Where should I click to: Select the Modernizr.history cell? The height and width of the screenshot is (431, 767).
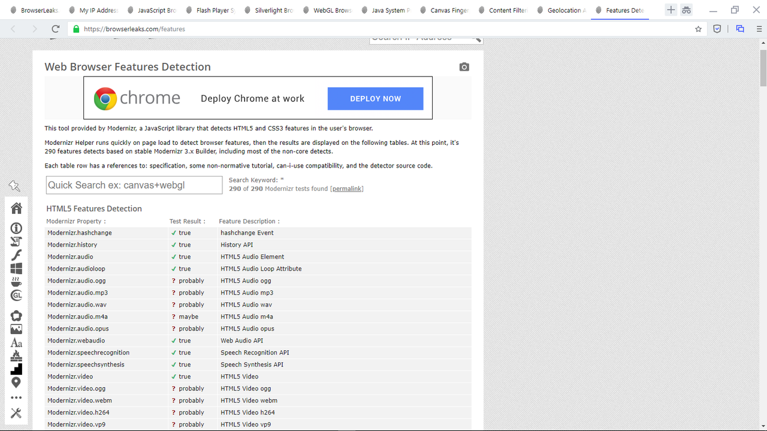point(108,245)
